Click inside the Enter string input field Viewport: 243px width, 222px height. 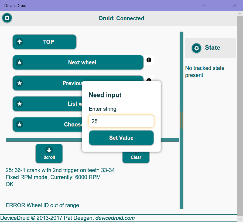coord(121,121)
